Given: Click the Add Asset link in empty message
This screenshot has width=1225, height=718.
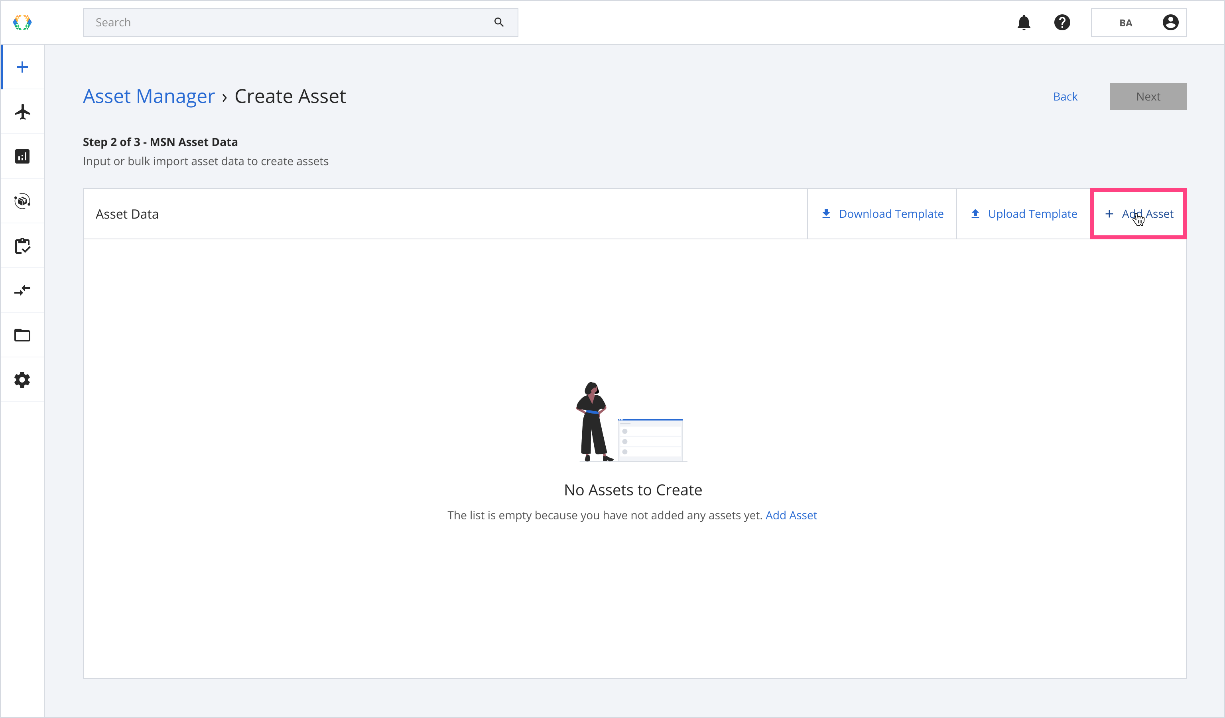Looking at the screenshot, I should click(791, 515).
